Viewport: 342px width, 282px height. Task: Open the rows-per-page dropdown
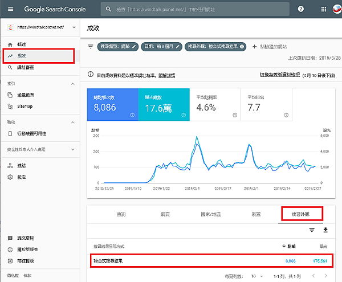pyautogui.click(x=256, y=276)
